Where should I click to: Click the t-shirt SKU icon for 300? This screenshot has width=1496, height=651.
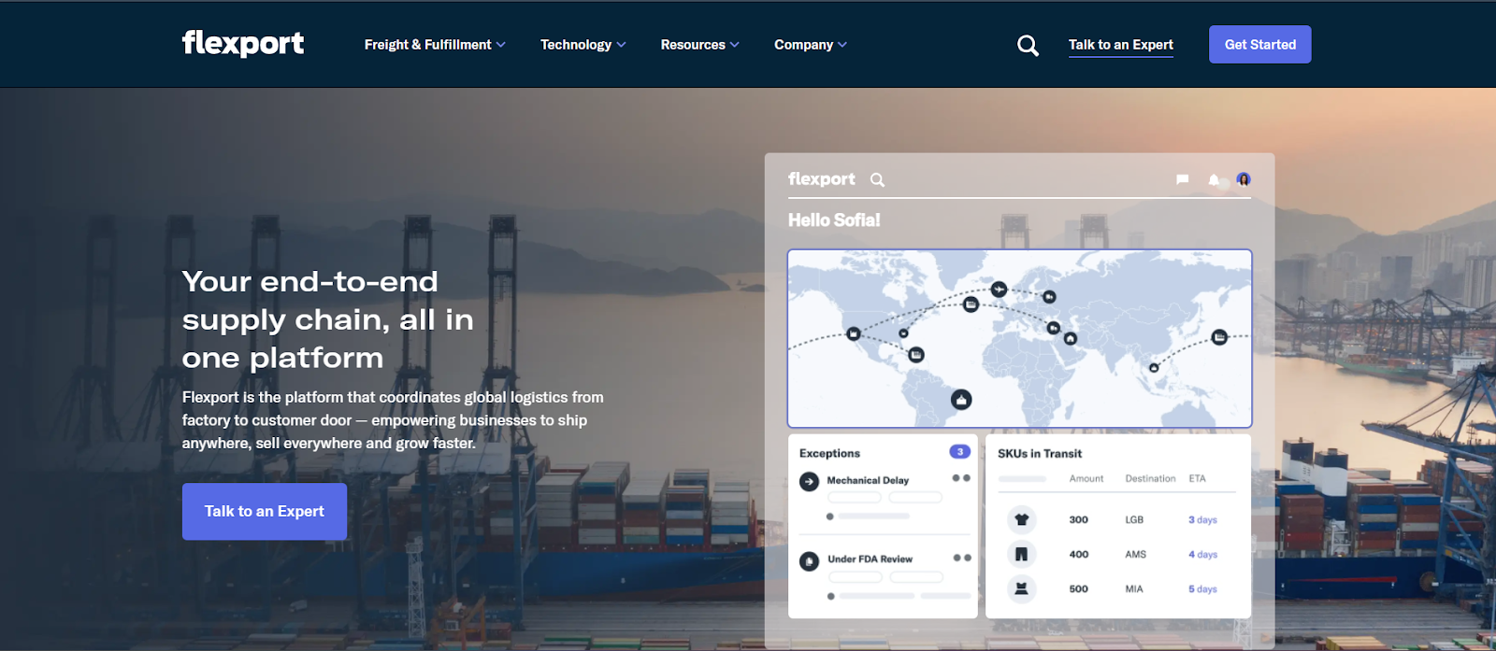click(x=1021, y=519)
